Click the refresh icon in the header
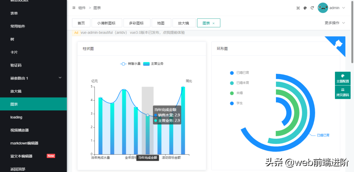Image resolution: width=354 pixels, height=172 pixels. tap(312, 8)
